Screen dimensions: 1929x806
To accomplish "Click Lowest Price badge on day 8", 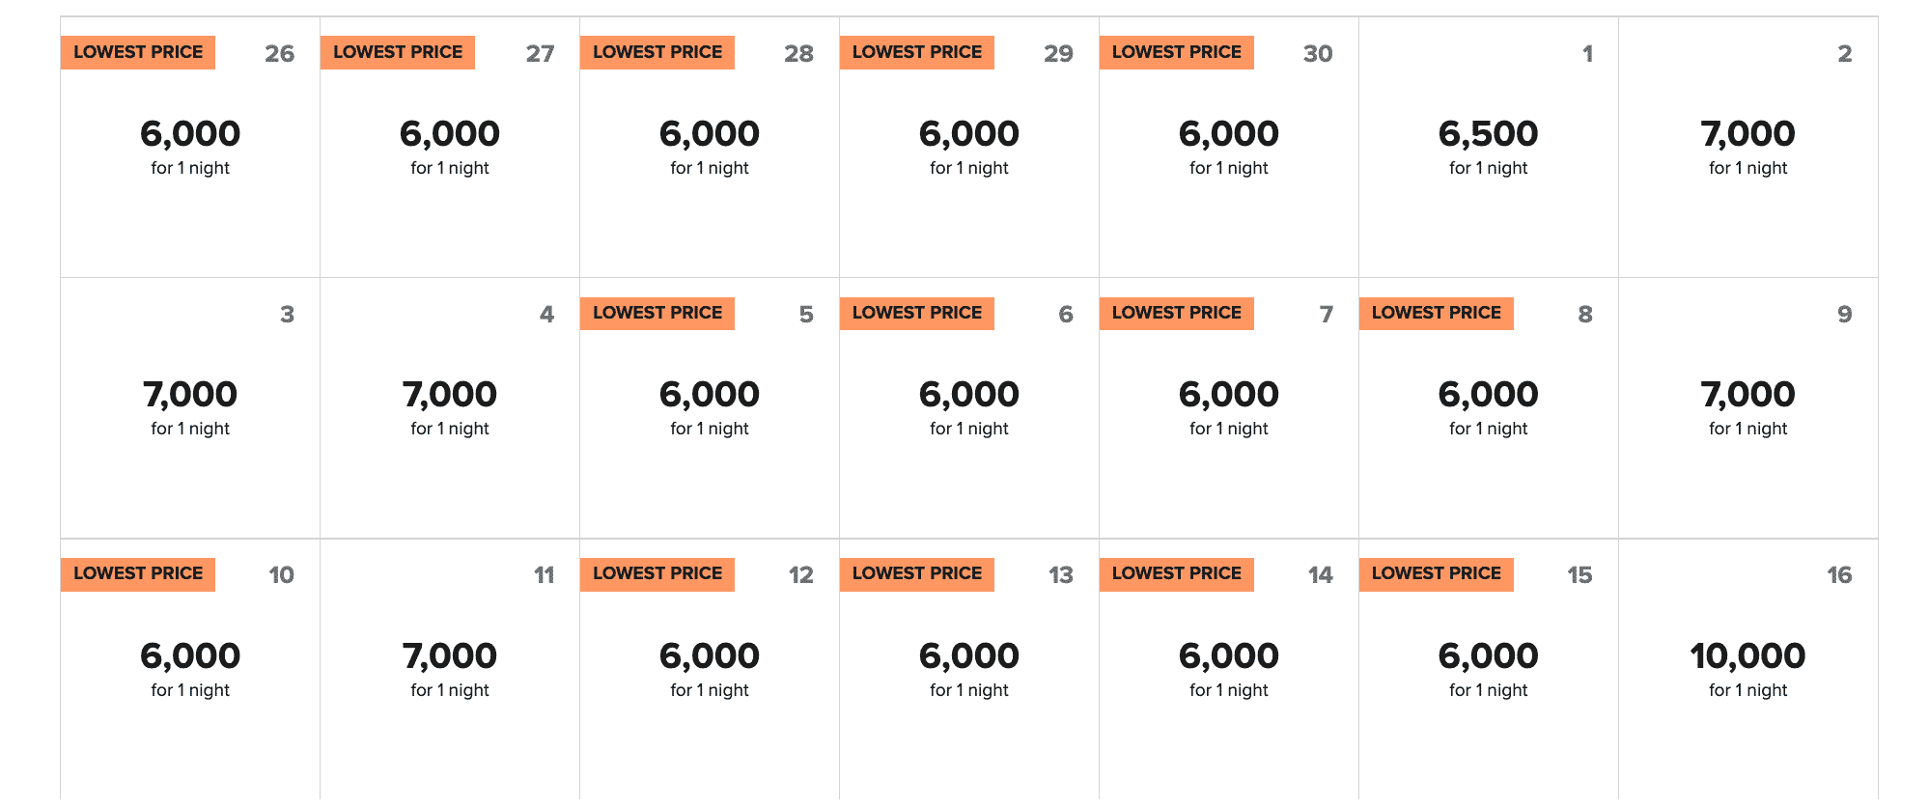I will pos(1436,314).
